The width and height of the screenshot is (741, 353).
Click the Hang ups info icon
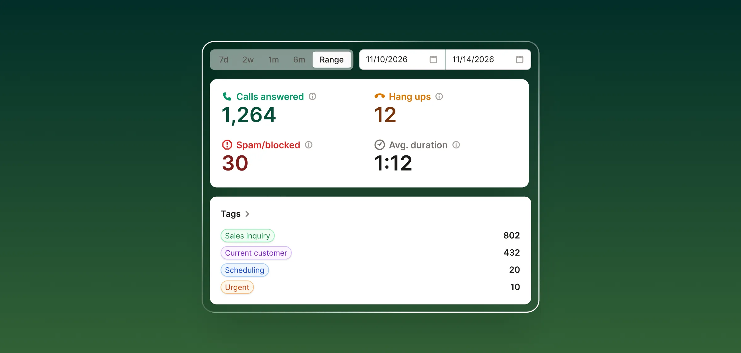439,96
